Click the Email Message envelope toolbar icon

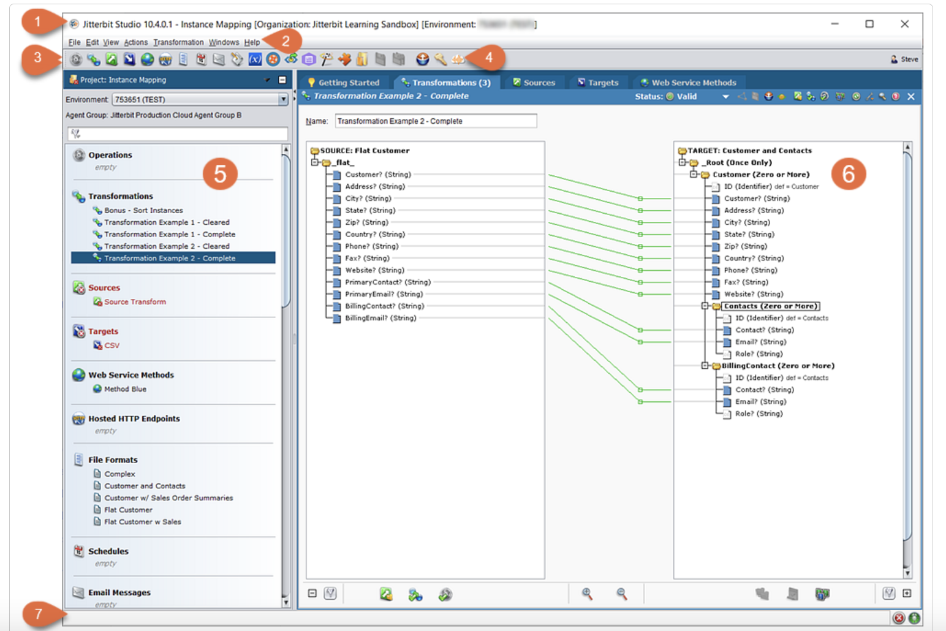(x=219, y=59)
